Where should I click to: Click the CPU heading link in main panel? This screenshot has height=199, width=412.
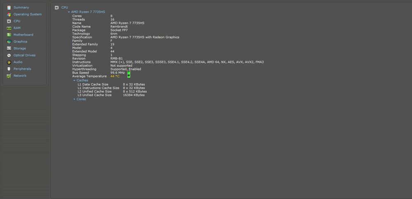point(65,8)
